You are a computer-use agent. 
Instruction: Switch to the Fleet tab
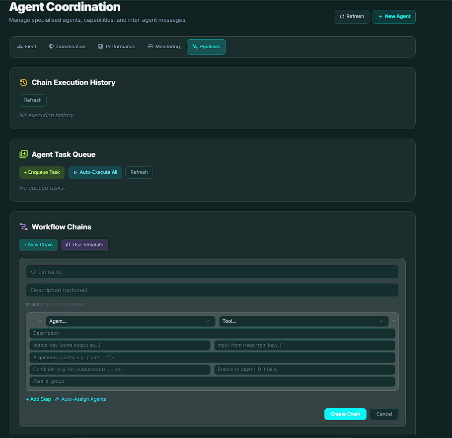click(x=27, y=47)
